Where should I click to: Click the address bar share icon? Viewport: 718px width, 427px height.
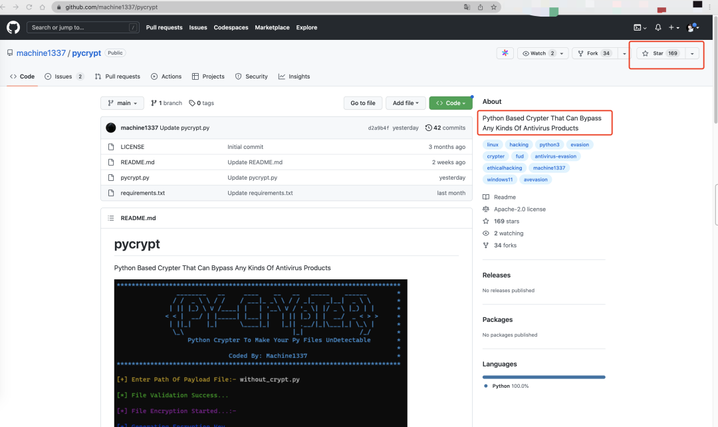(x=481, y=7)
